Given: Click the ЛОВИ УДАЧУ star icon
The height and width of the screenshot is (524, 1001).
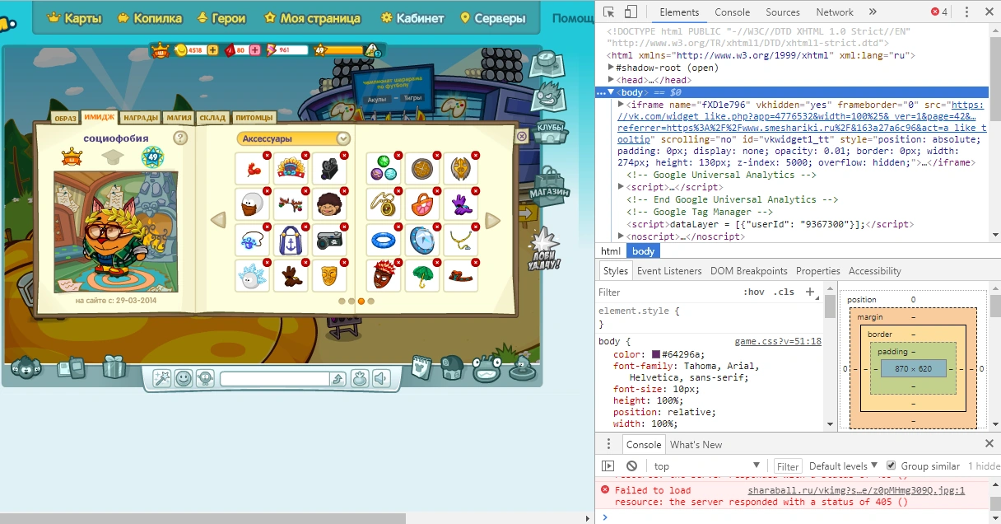Looking at the screenshot, I should tap(545, 249).
